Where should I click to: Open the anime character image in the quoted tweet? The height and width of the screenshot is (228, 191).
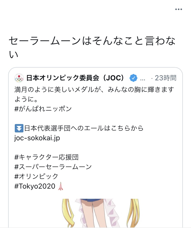pos(101,213)
